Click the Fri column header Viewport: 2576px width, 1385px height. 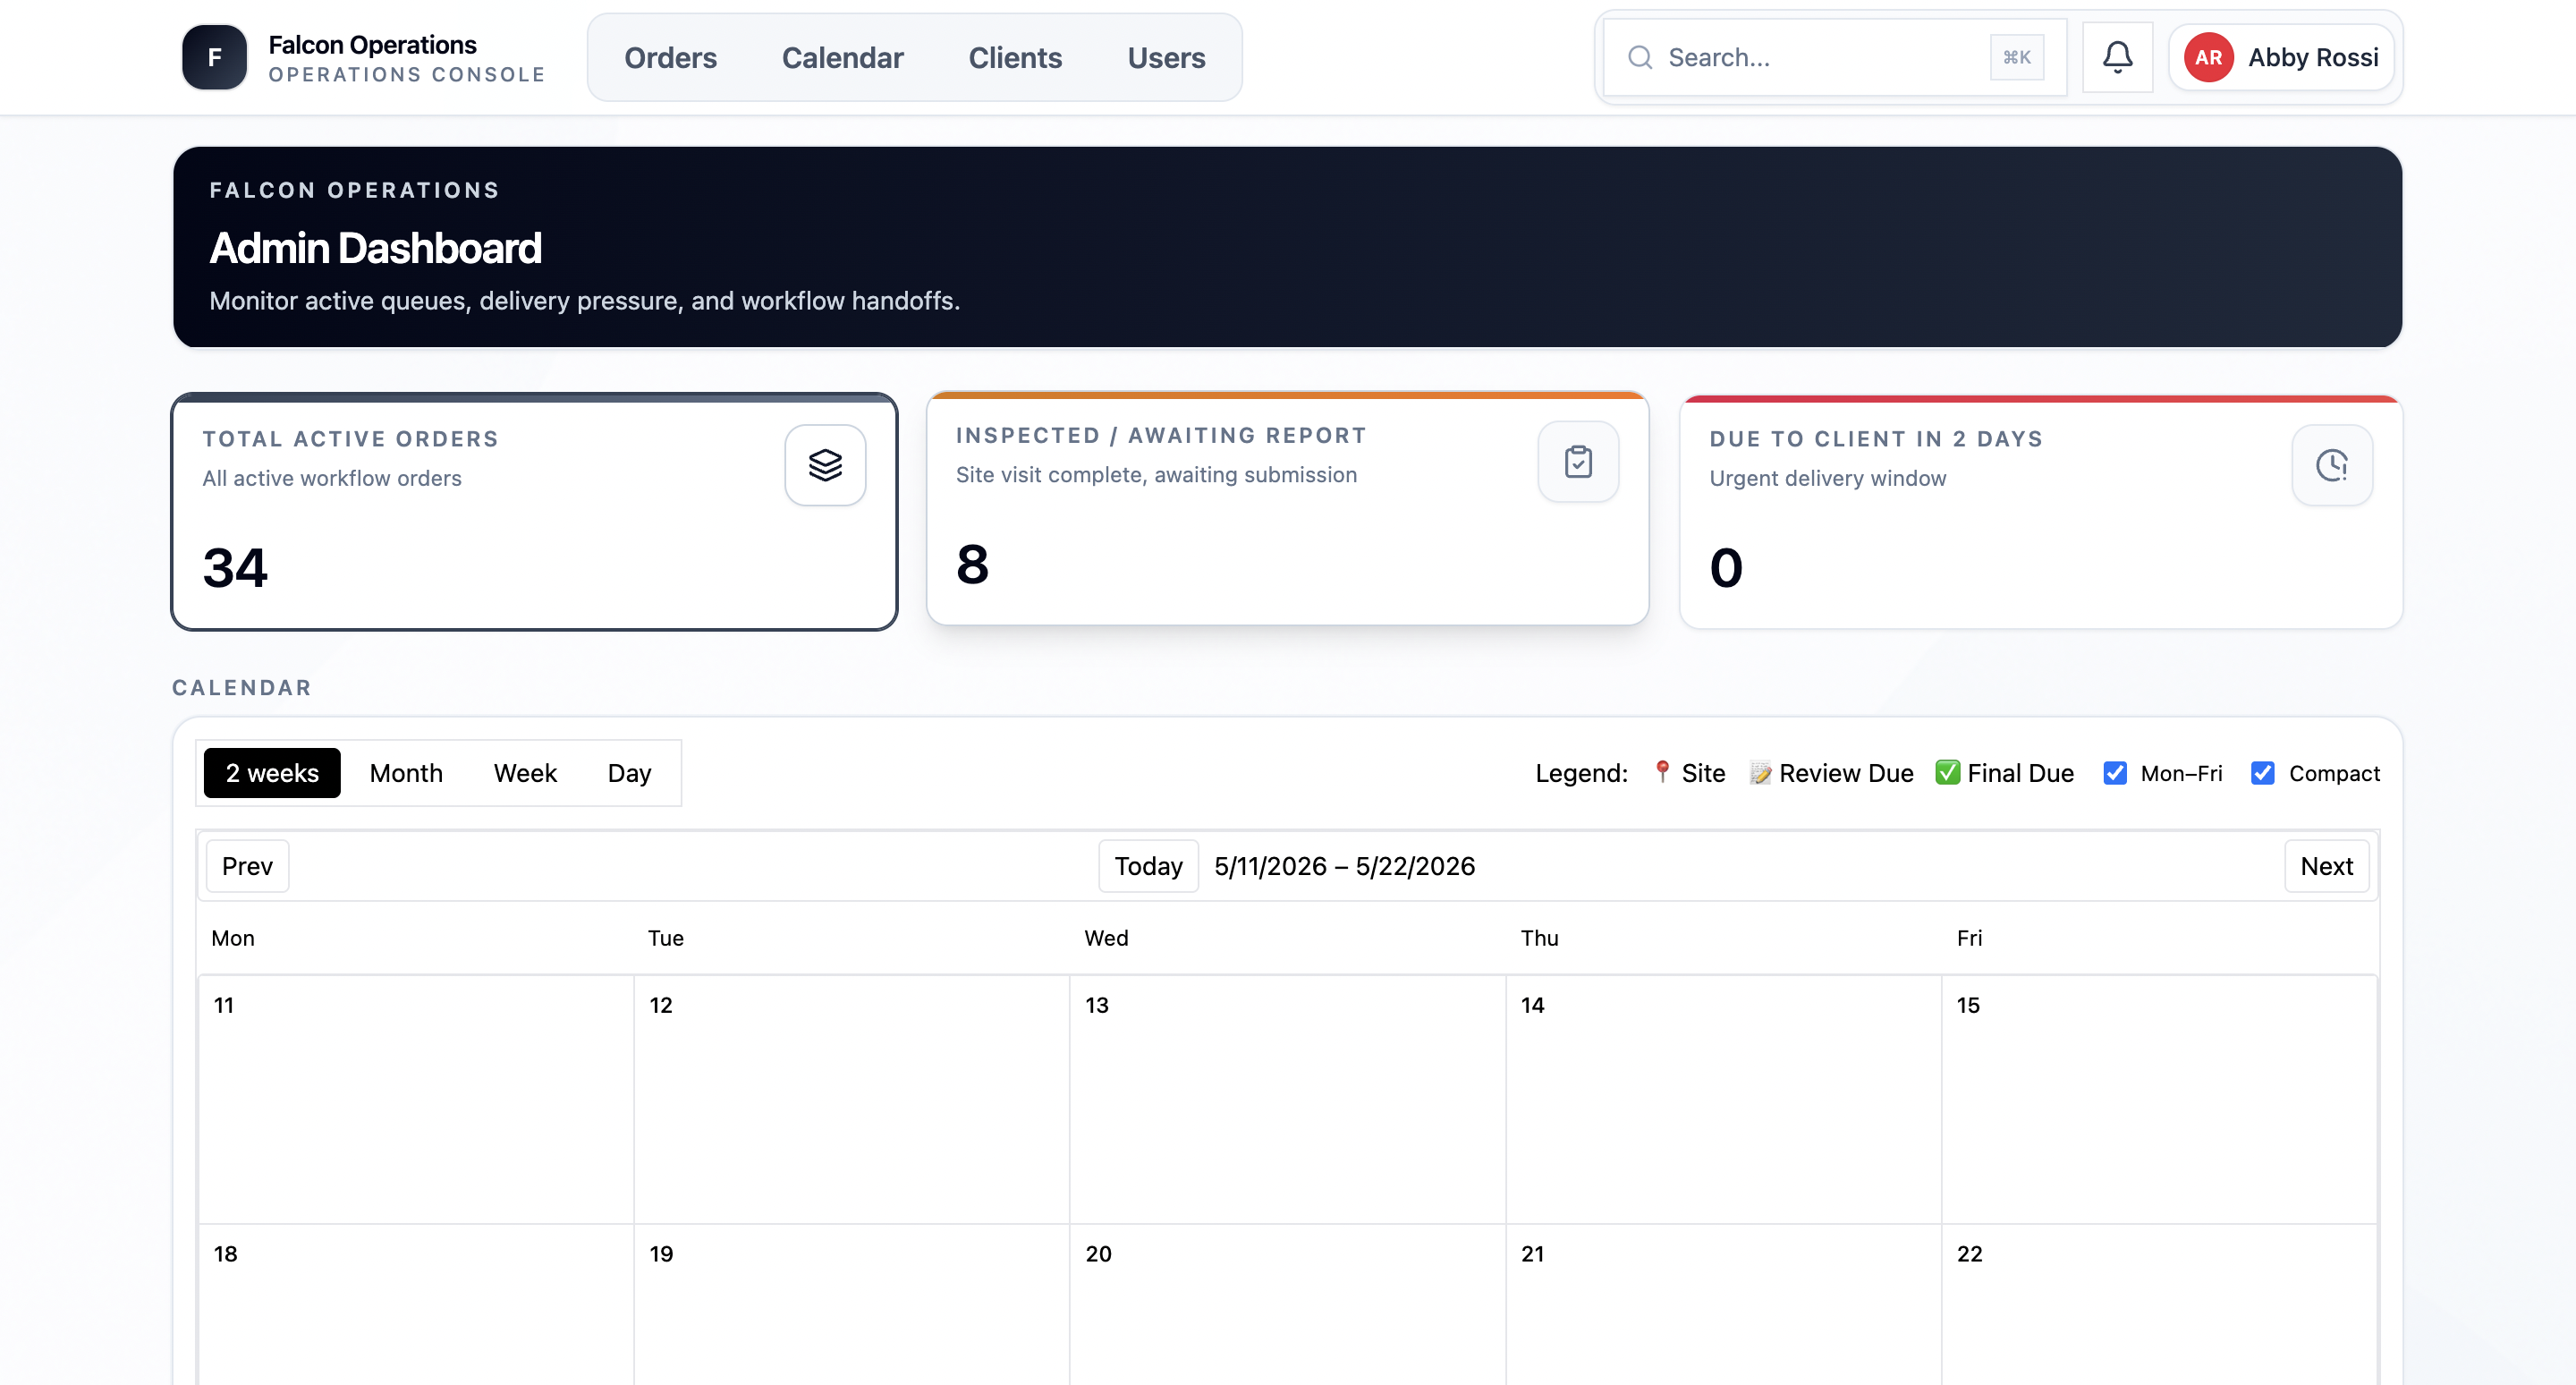click(x=1969, y=938)
